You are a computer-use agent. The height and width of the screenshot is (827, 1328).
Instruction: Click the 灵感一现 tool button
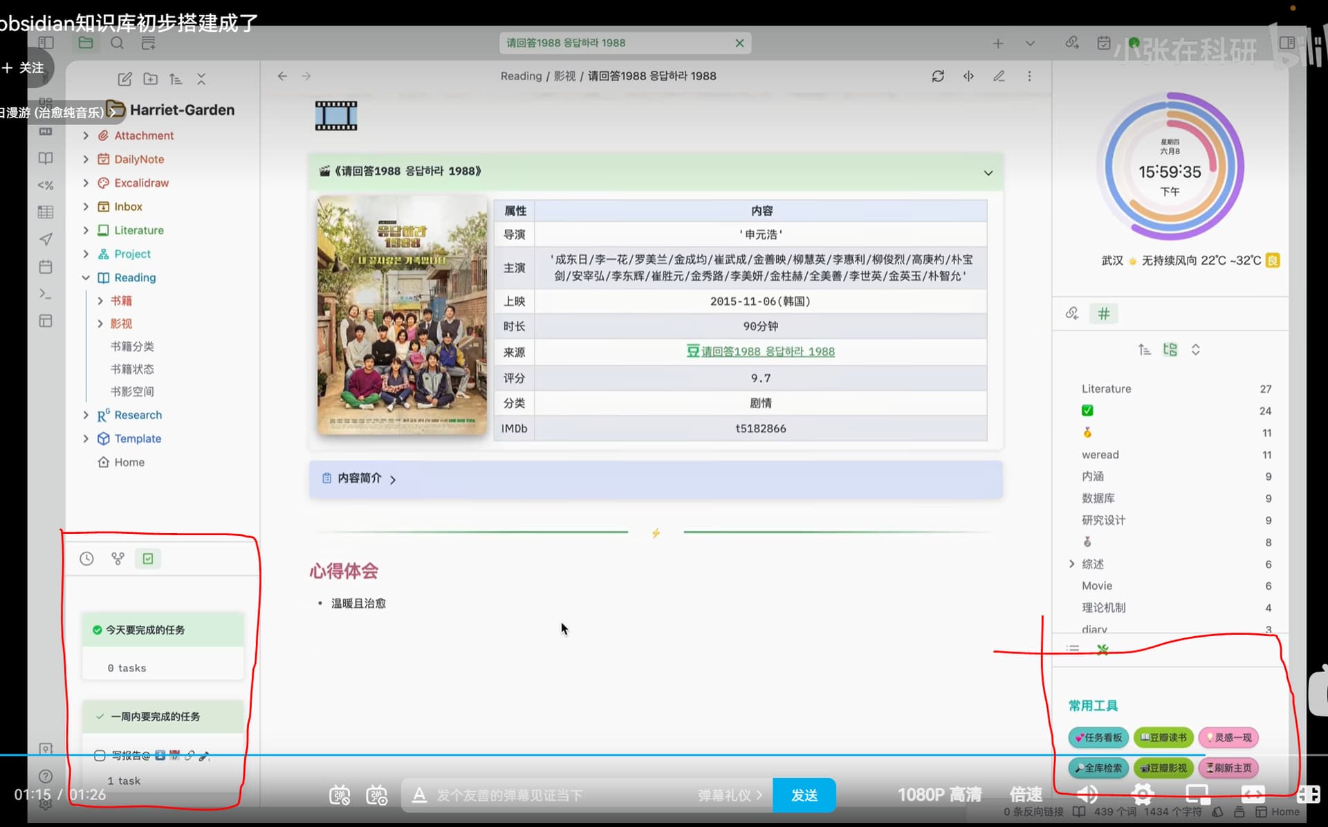(x=1228, y=737)
